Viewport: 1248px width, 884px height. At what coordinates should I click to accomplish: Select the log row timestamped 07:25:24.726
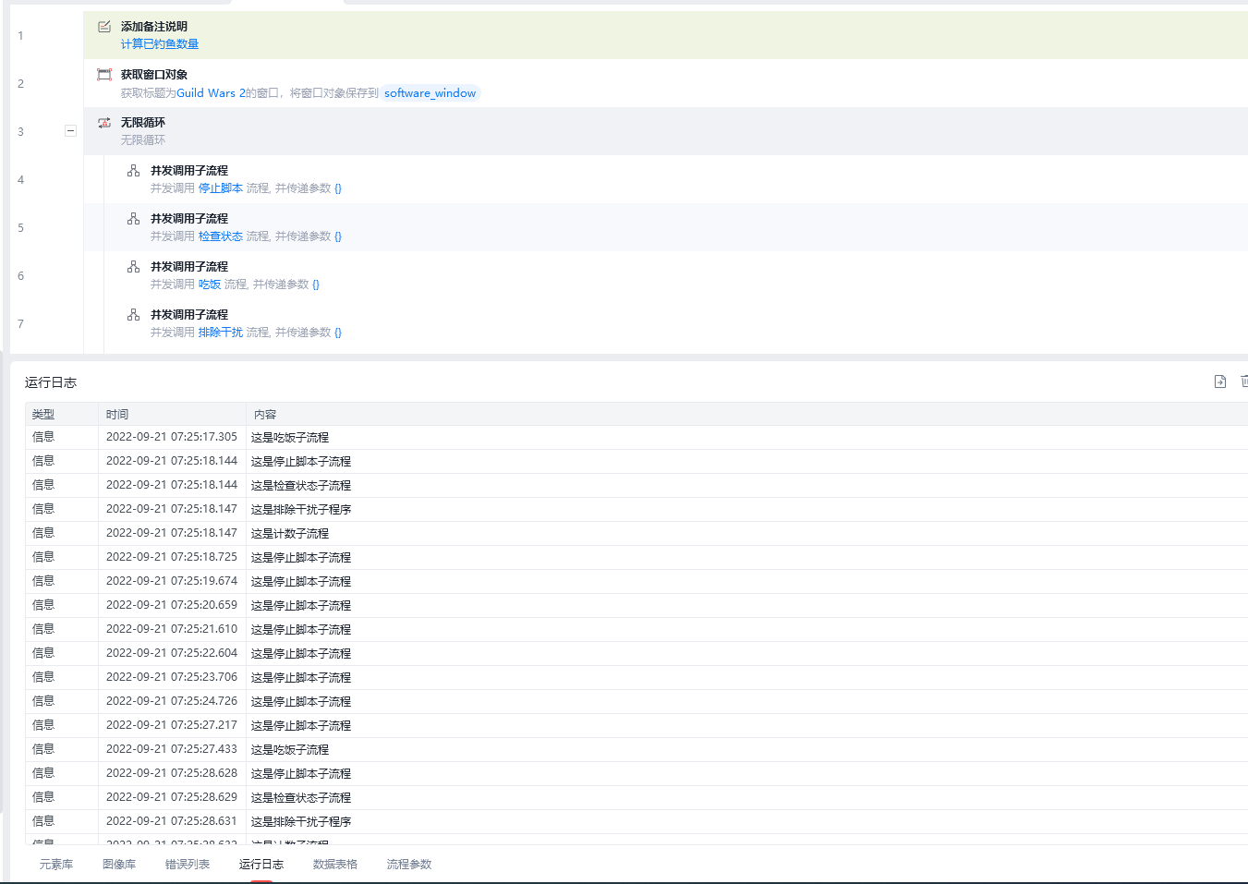(636, 702)
